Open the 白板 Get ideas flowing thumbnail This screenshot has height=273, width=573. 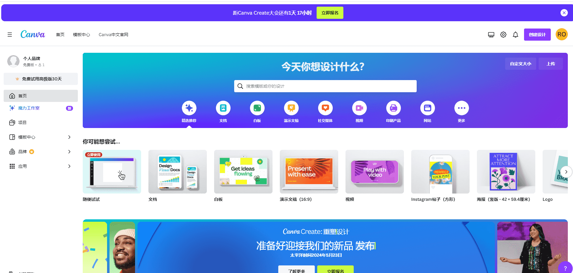[243, 172]
